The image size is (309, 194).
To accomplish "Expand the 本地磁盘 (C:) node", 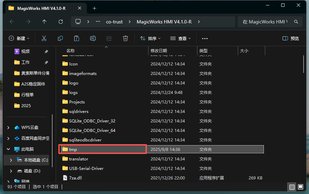I will pyautogui.click(x=11, y=160).
